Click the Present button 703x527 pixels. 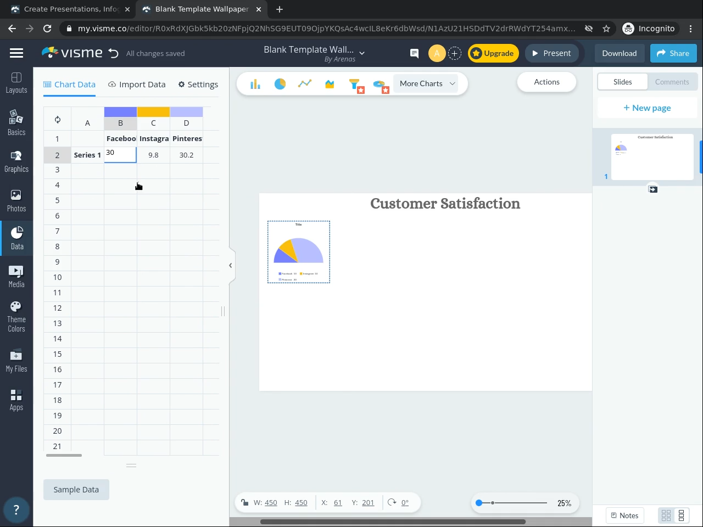coord(551,53)
